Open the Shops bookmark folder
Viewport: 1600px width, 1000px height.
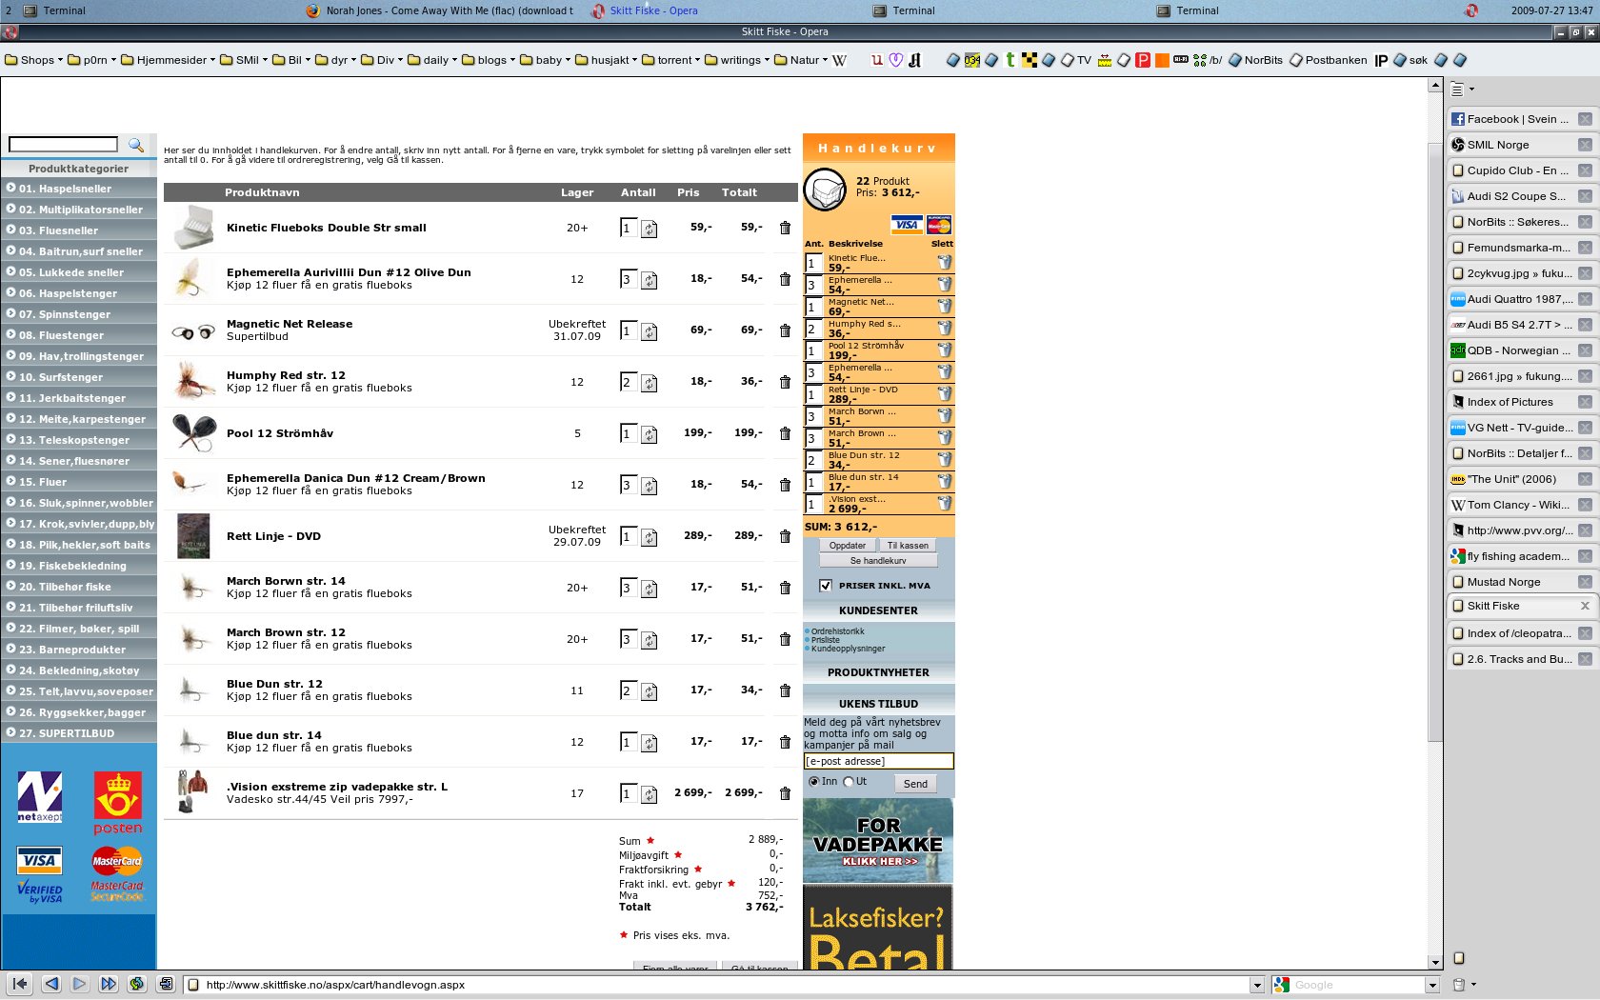[34, 60]
